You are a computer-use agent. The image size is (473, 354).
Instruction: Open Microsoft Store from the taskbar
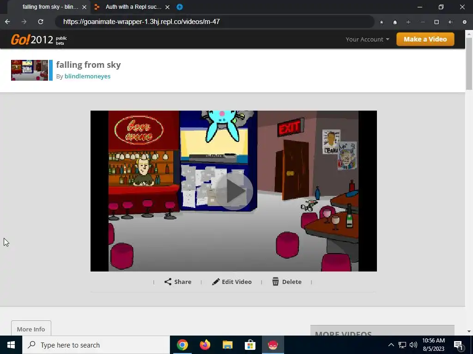coord(250,345)
